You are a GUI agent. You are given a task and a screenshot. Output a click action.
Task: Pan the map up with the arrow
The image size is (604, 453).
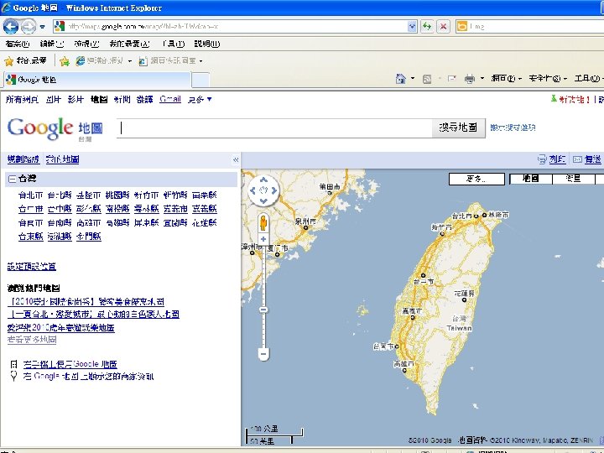click(263, 180)
